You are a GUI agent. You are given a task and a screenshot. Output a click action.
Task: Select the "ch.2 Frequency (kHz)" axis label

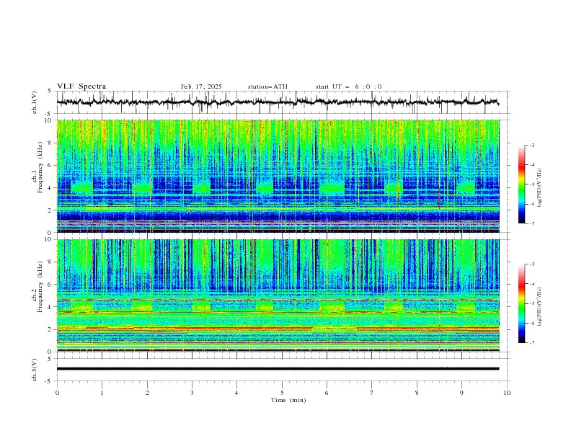click(37, 286)
